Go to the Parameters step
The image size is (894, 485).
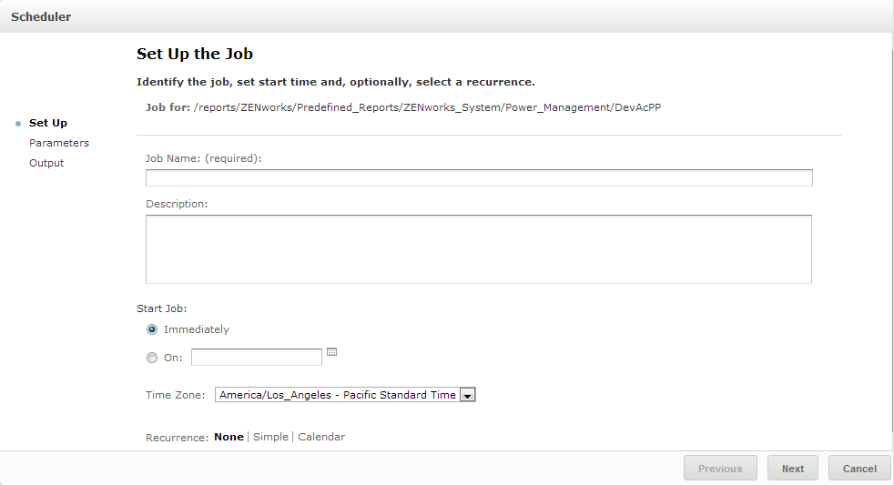tap(59, 143)
